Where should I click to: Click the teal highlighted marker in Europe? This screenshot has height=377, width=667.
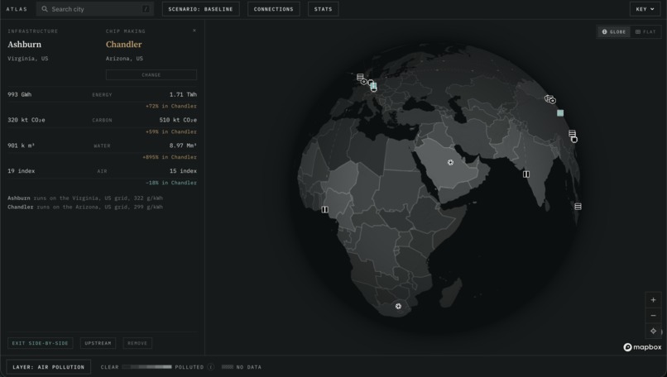373,85
